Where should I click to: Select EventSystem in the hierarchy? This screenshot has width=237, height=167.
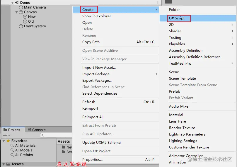[x=35, y=26]
